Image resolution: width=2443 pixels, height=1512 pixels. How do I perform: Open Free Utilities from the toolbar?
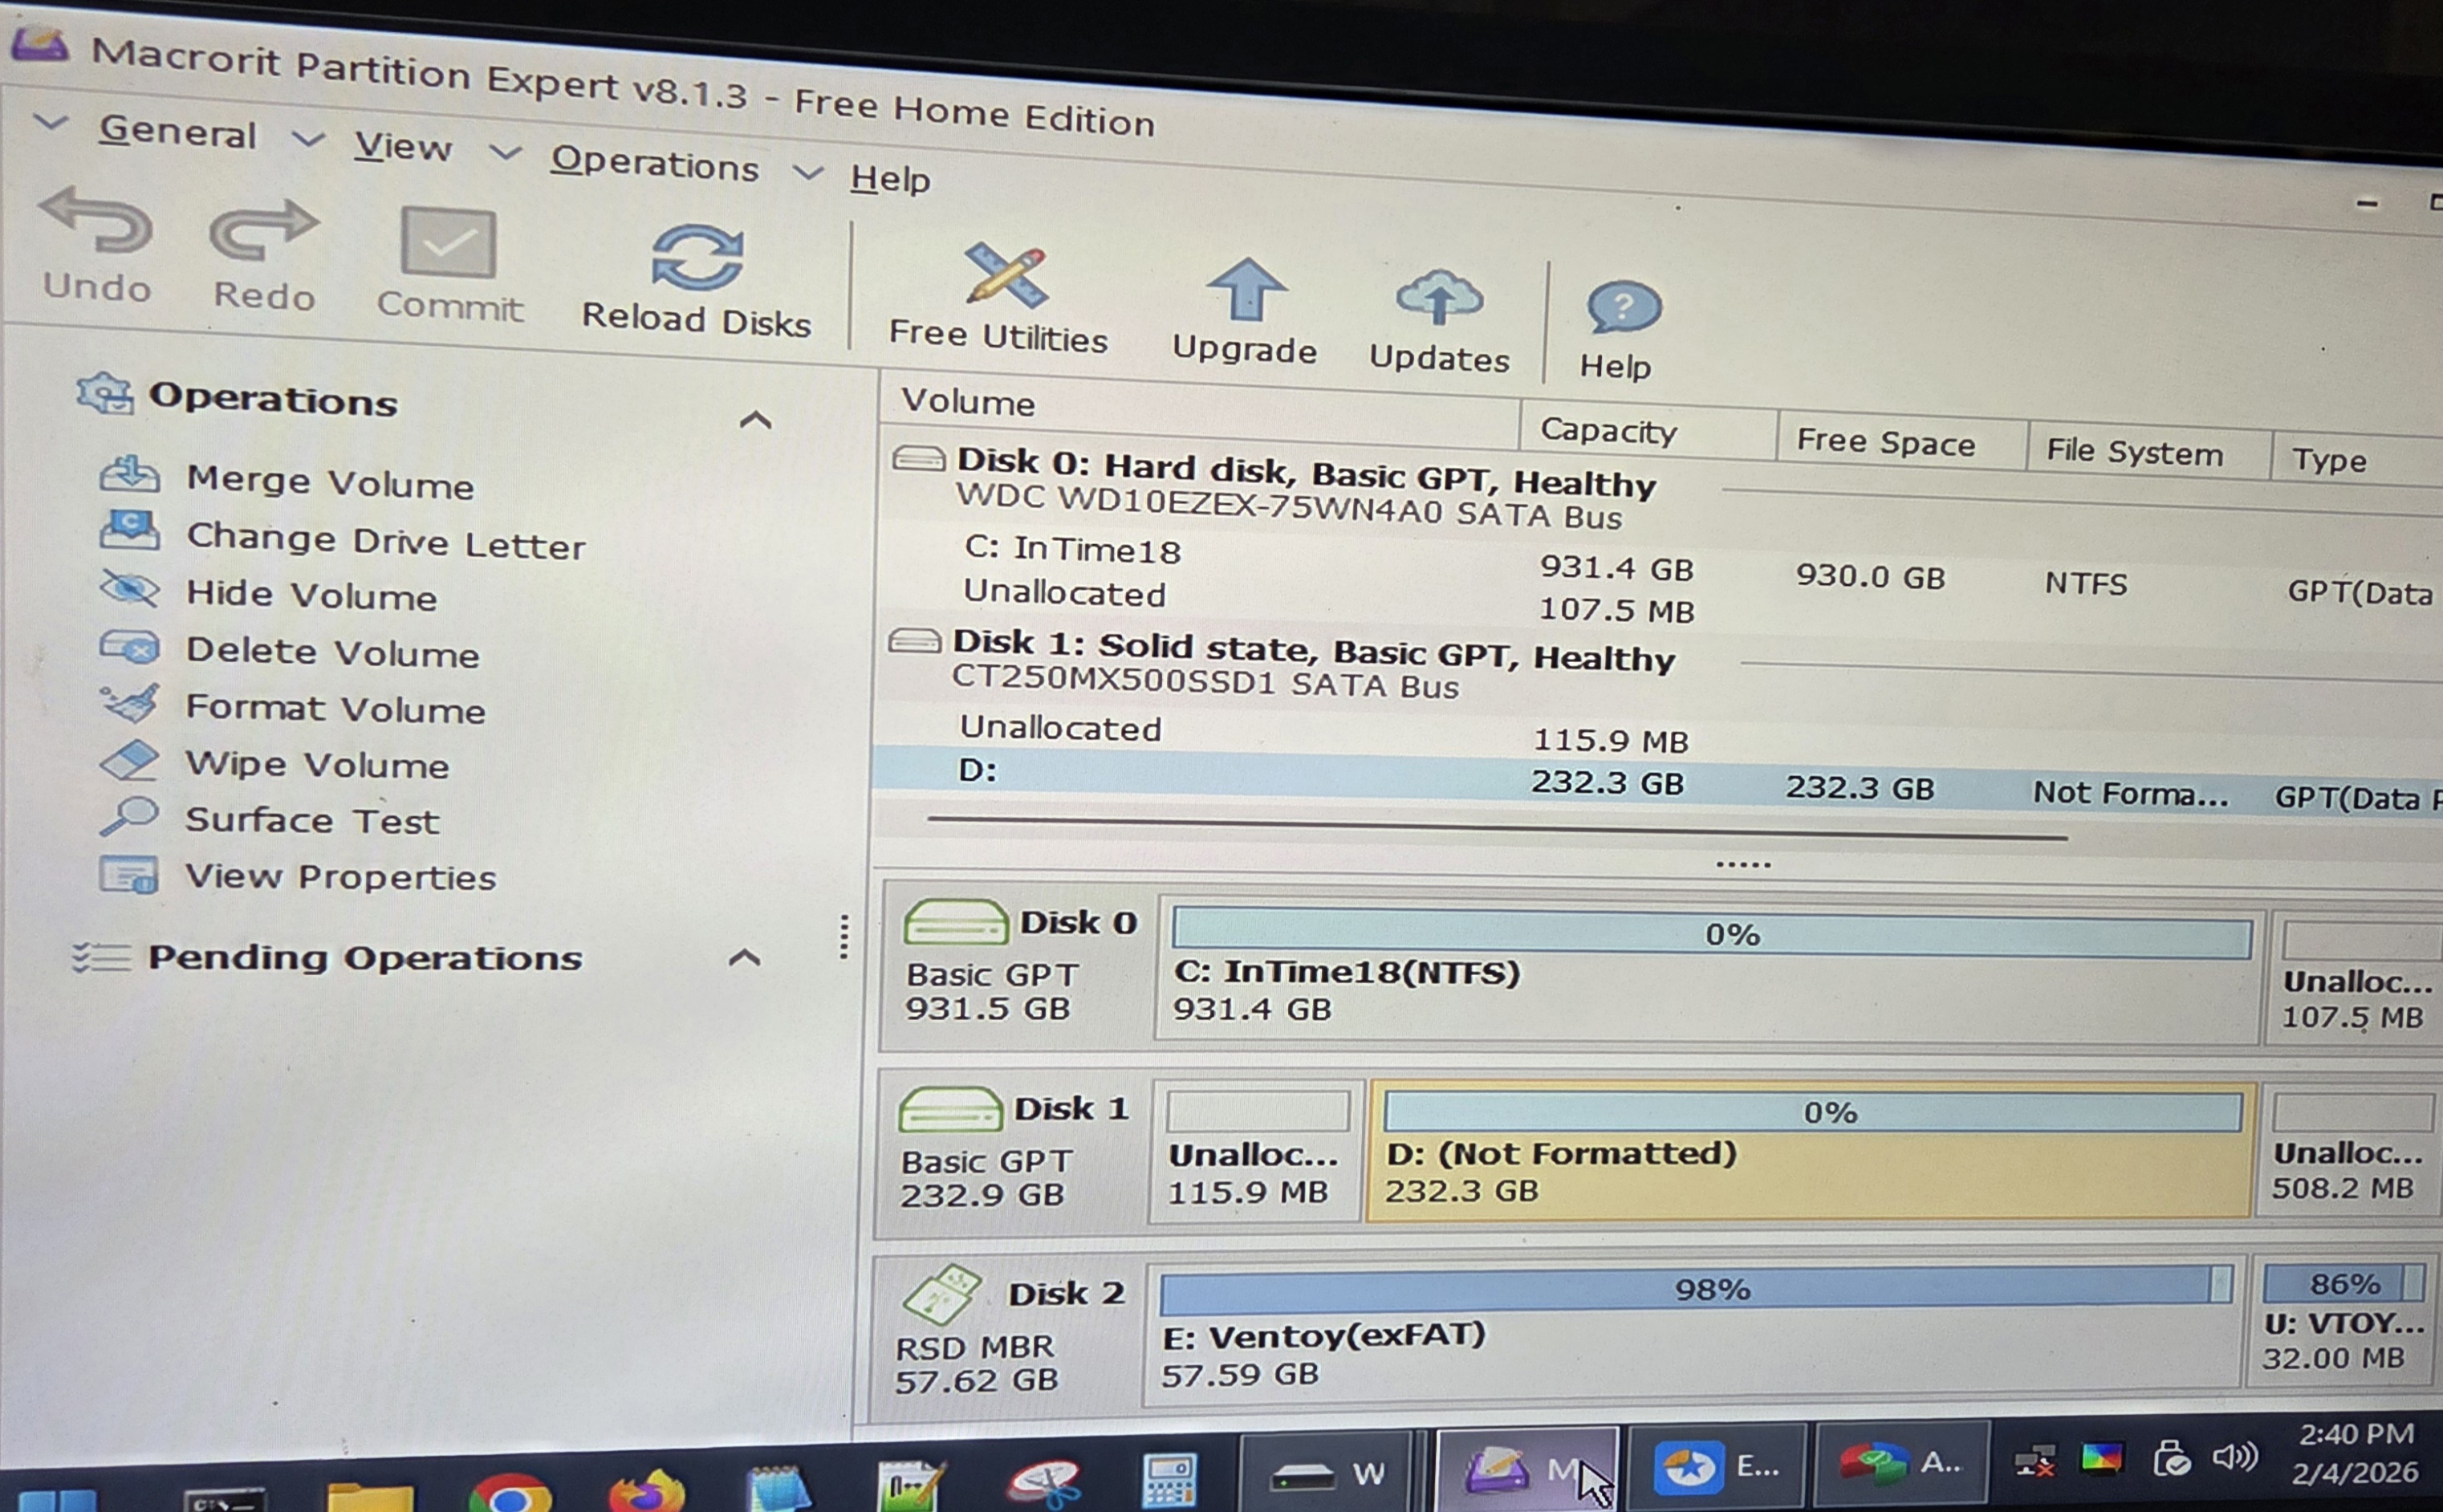(1004, 277)
